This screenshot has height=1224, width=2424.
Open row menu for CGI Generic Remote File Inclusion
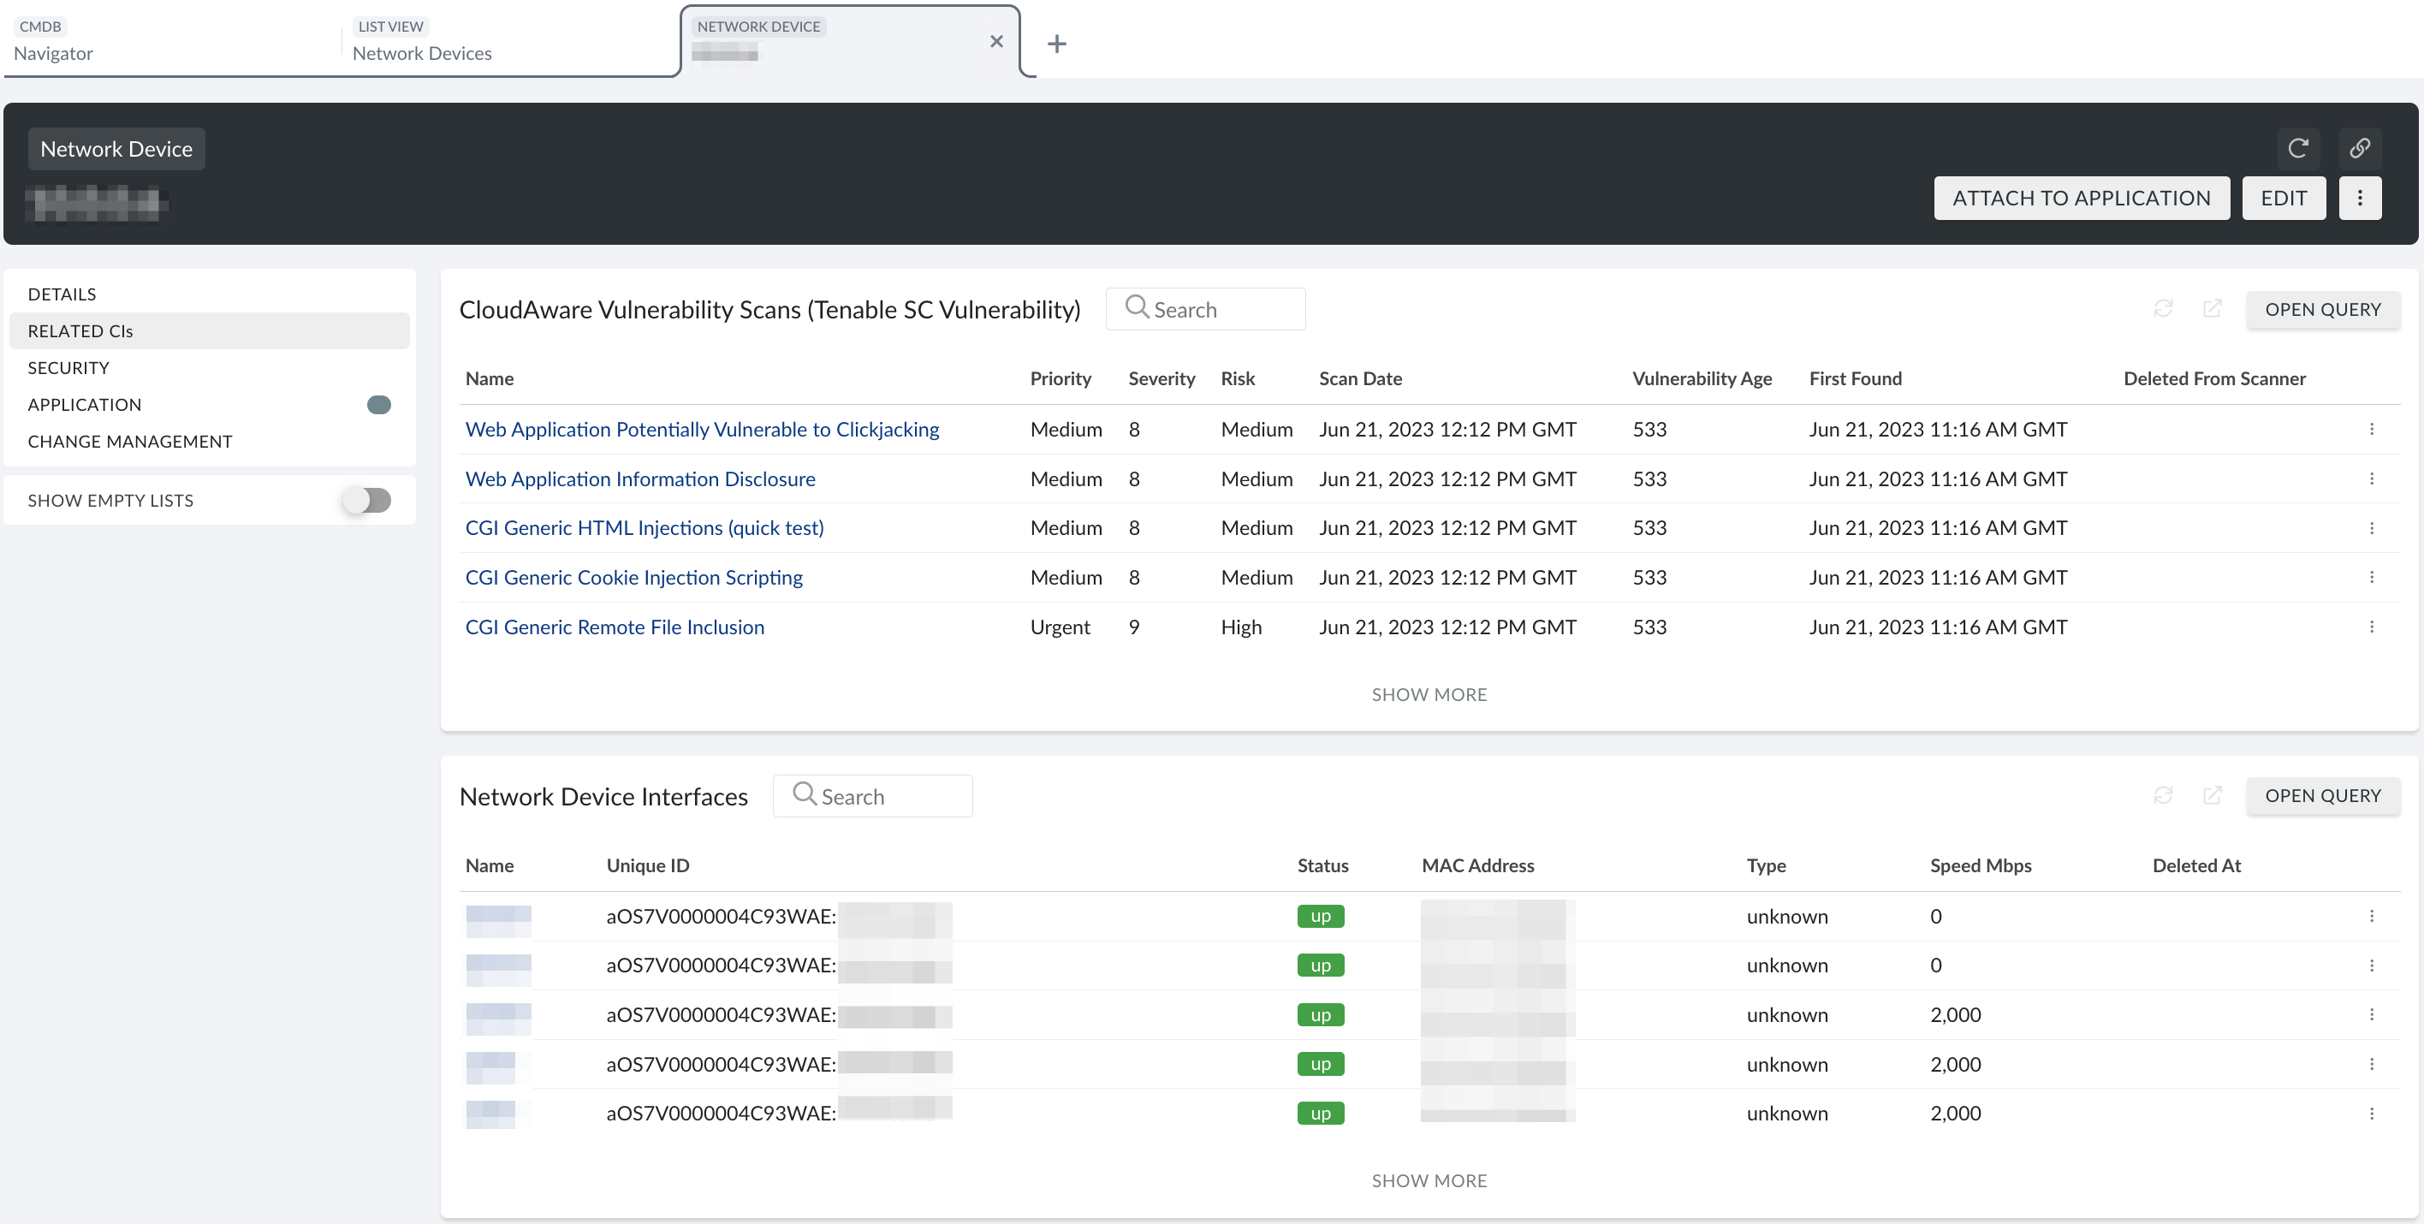click(2373, 627)
